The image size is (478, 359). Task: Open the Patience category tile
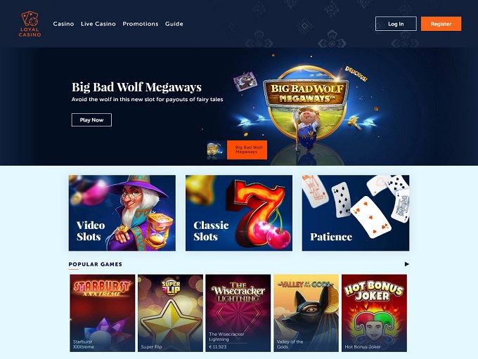click(356, 213)
